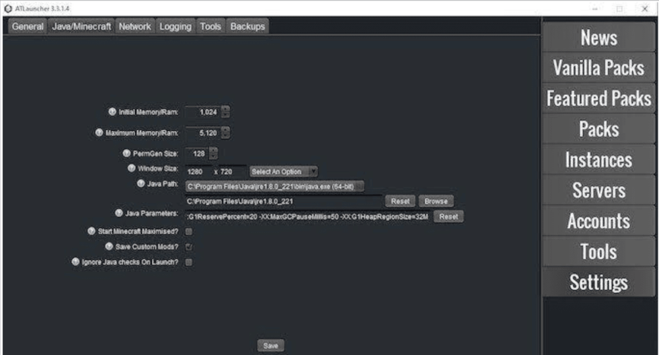
Task: Click the help icon next to Window Size
Action: pyautogui.click(x=132, y=168)
